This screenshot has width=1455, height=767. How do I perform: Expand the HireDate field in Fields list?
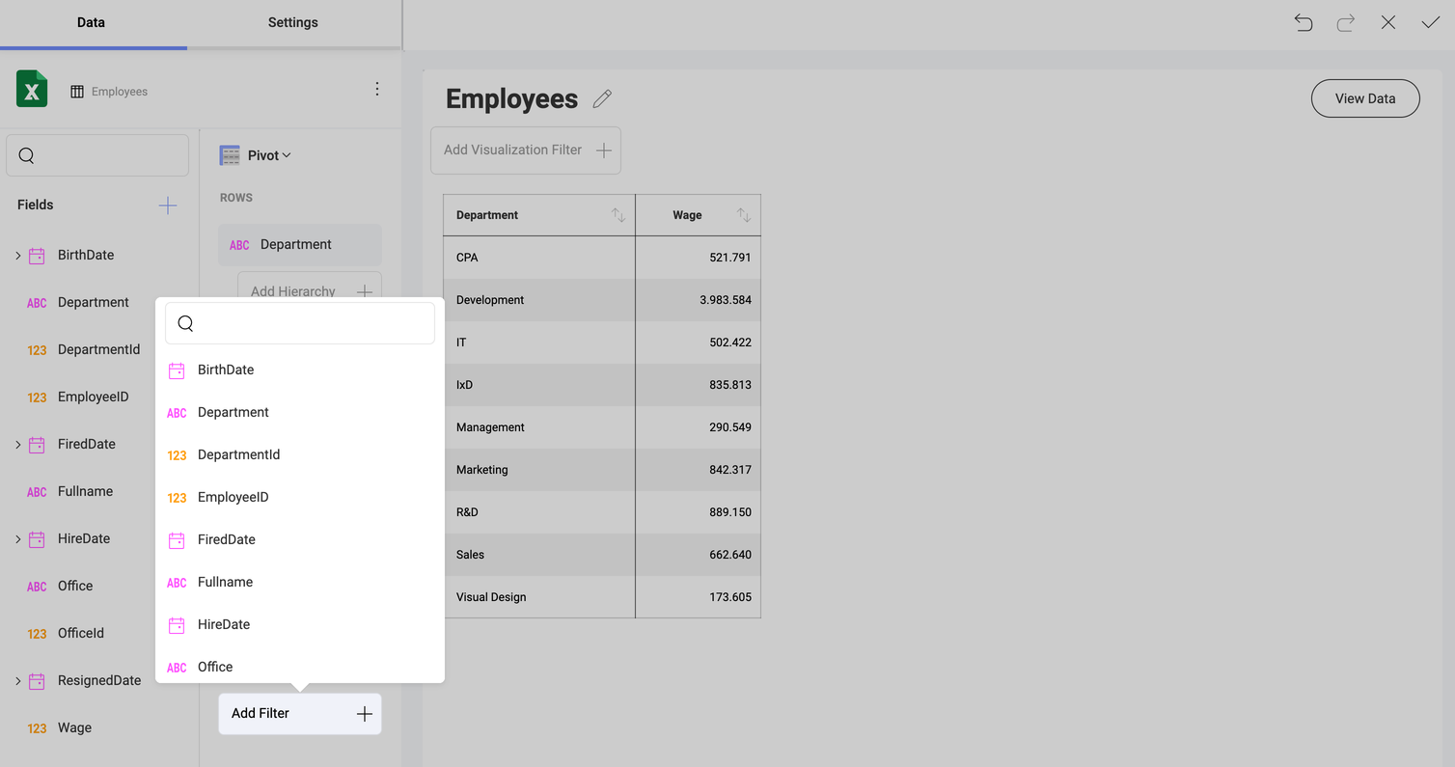17,539
